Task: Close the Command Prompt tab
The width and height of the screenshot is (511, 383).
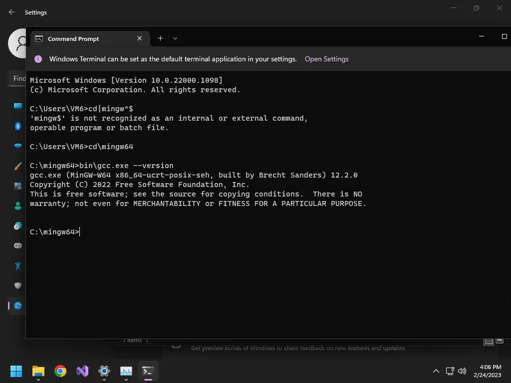Action: pyautogui.click(x=140, y=38)
